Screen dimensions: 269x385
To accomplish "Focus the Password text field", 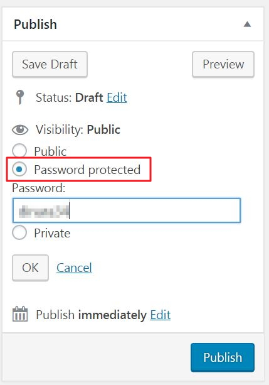I will pyautogui.click(x=127, y=210).
